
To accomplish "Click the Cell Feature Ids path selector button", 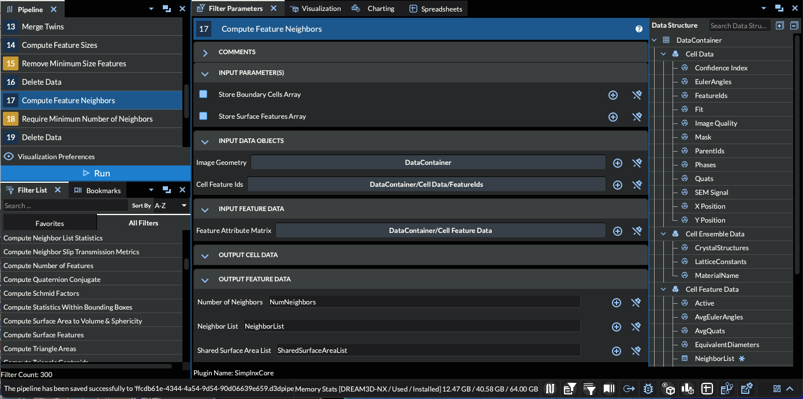I will [x=426, y=185].
